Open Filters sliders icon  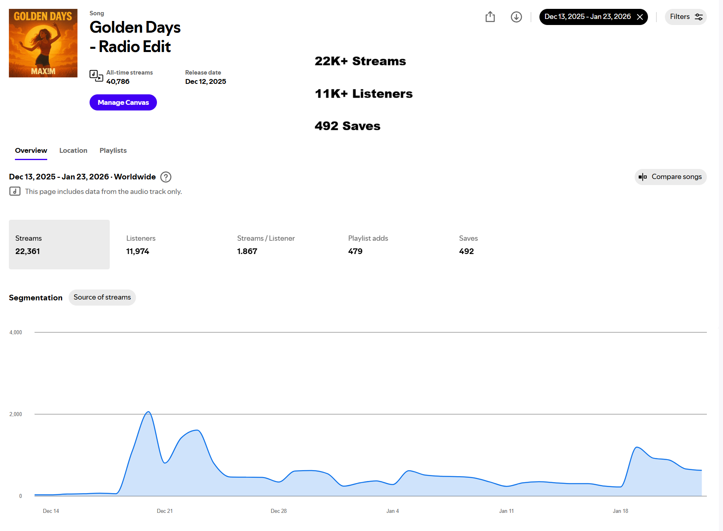[698, 17]
